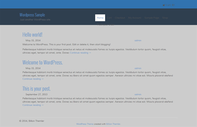Screen dimensions: 197x127
Task: Click the May 15, 2014 date under Welcome to WordPress.
Action: pos(33,68)
